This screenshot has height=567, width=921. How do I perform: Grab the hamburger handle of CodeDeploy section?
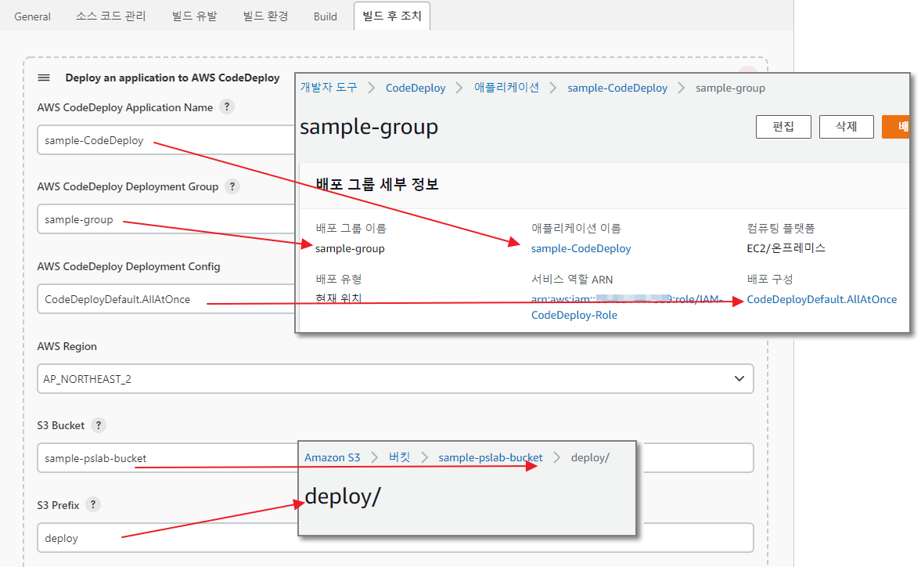pyautogui.click(x=44, y=78)
